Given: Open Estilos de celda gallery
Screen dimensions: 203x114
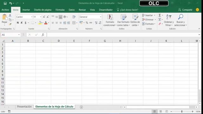Looking at the screenshot, I should 135,20.
